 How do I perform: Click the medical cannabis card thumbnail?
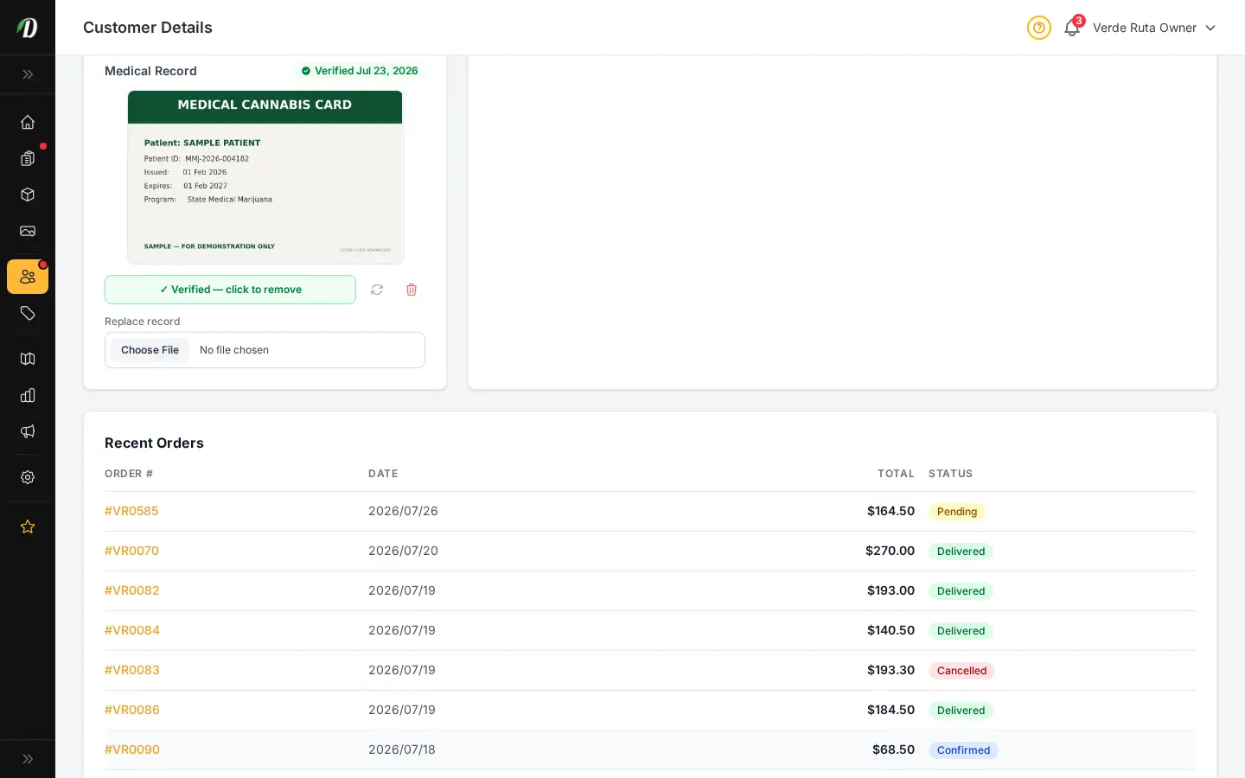point(265,177)
